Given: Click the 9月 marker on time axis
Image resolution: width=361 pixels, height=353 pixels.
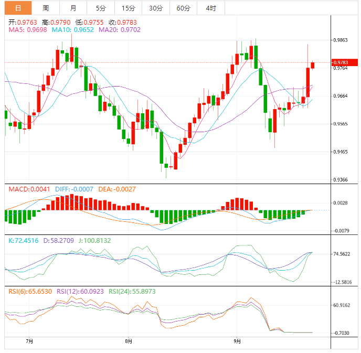Looking at the screenshot, I should pyautogui.click(x=237, y=341).
